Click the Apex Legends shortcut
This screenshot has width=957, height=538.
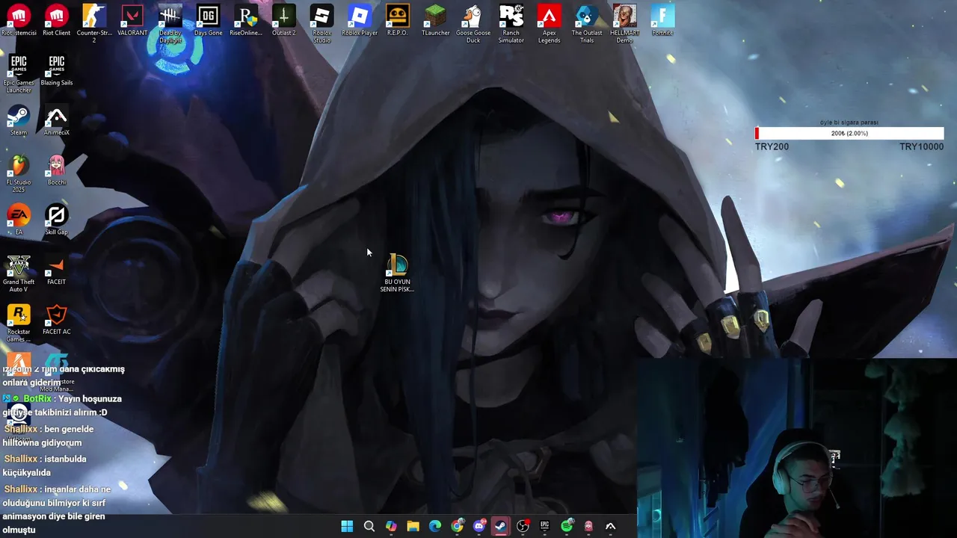point(549,24)
